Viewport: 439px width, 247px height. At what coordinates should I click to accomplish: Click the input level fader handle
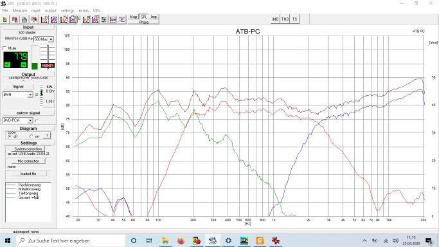click(48, 65)
